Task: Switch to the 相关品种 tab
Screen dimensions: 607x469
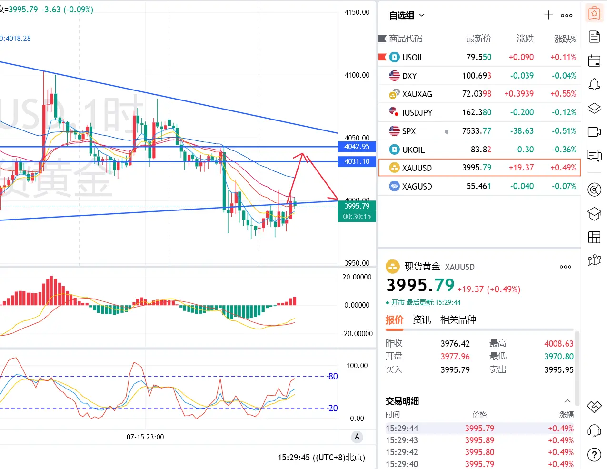Action: tap(458, 320)
